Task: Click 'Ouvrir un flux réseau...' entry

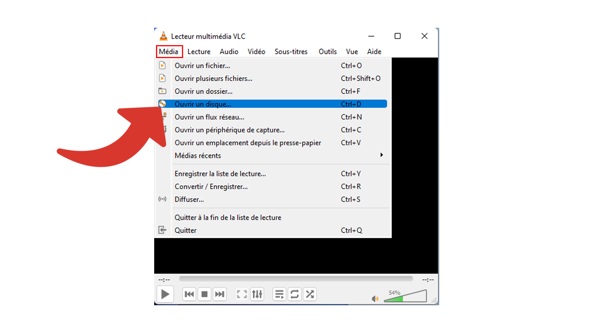Action: pos(209,117)
